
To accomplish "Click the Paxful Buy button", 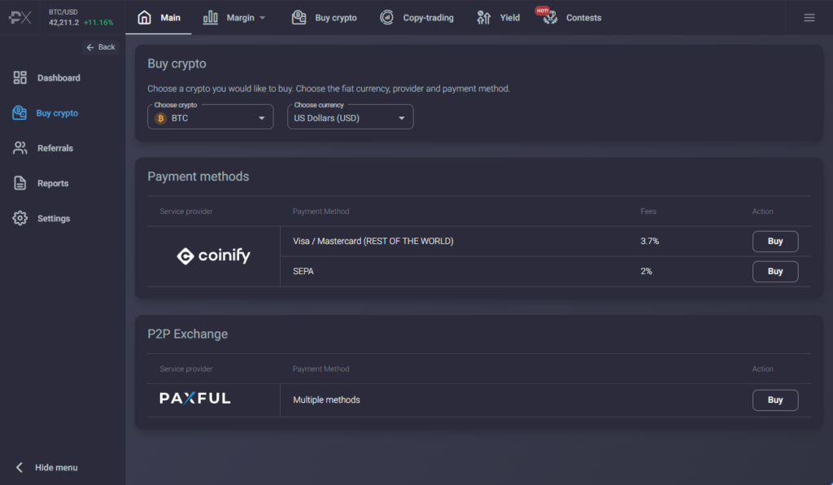I will click(774, 400).
